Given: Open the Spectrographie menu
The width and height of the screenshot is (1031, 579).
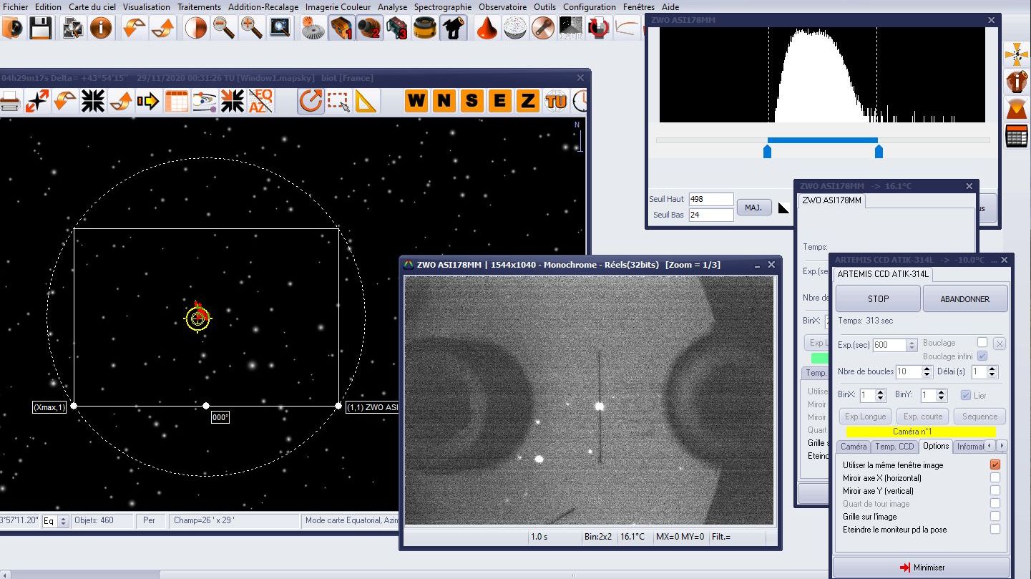Looking at the screenshot, I should [x=442, y=7].
